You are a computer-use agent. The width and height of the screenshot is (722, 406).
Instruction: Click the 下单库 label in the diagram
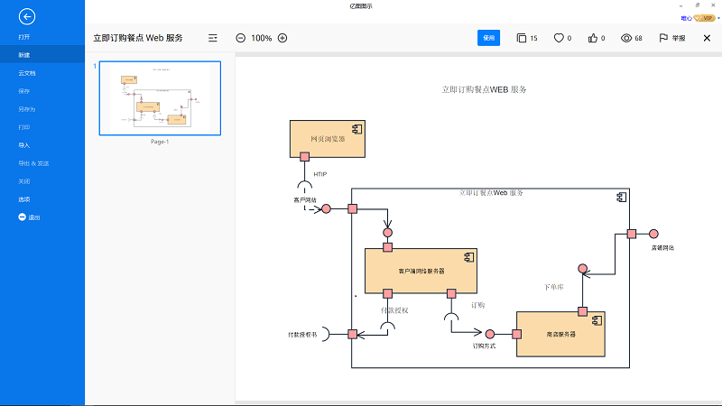pos(553,287)
